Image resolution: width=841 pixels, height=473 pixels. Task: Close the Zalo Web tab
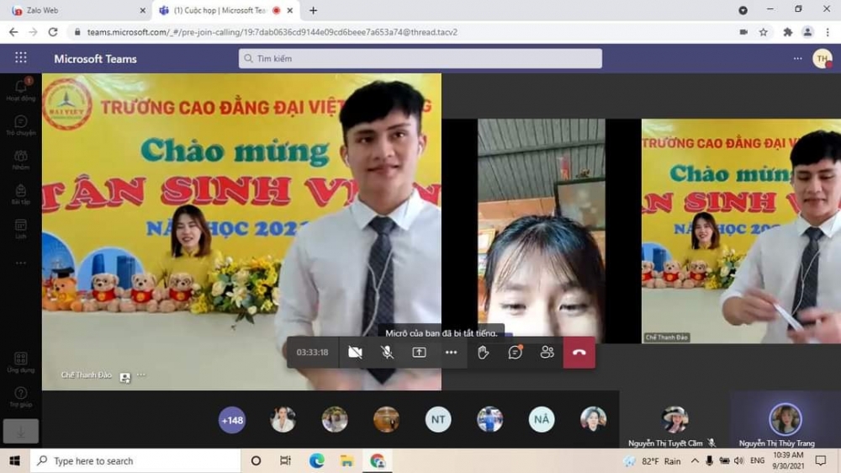click(x=143, y=10)
